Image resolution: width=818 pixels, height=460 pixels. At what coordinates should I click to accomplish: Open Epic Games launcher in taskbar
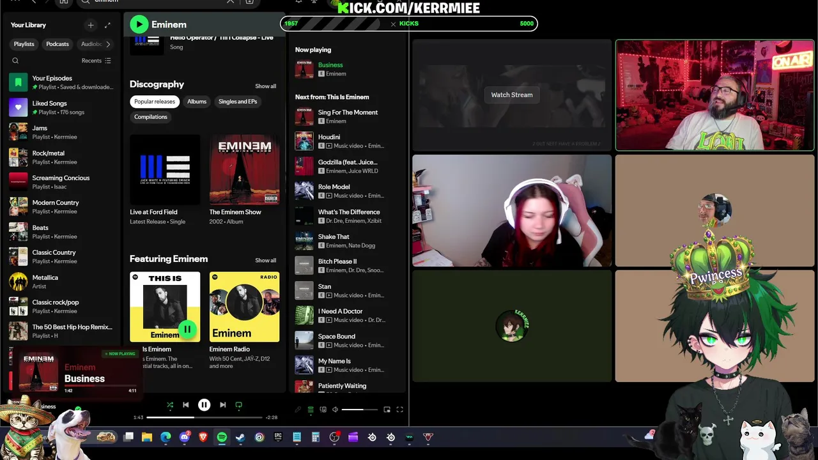coord(278,437)
